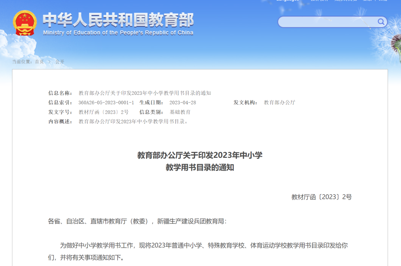Click the document number 教材厅函〔2023〕2号 under the title

tap(322, 197)
